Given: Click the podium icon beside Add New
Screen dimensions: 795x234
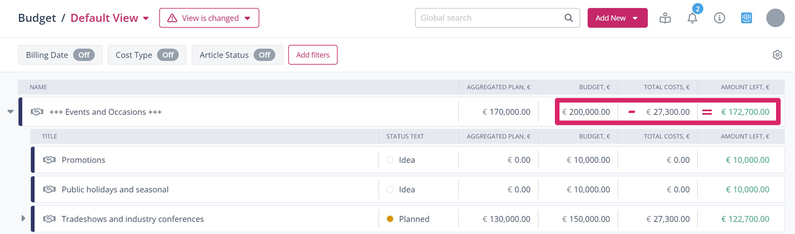Looking at the screenshot, I should tap(665, 18).
